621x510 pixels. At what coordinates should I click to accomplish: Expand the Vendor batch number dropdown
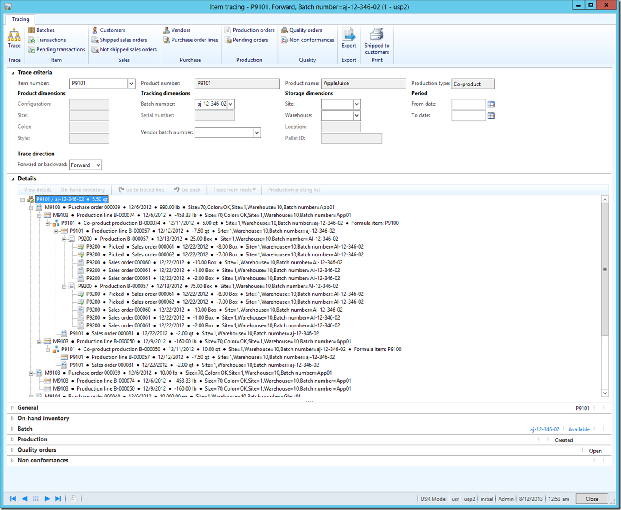tap(257, 133)
